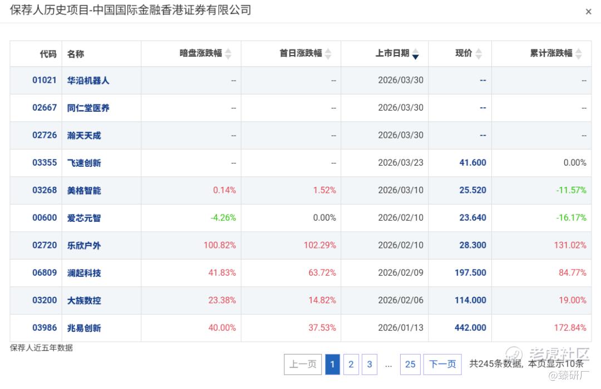Click price 197.500 for 澜起科技
The width and height of the screenshot is (601, 389).
[470, 273]
